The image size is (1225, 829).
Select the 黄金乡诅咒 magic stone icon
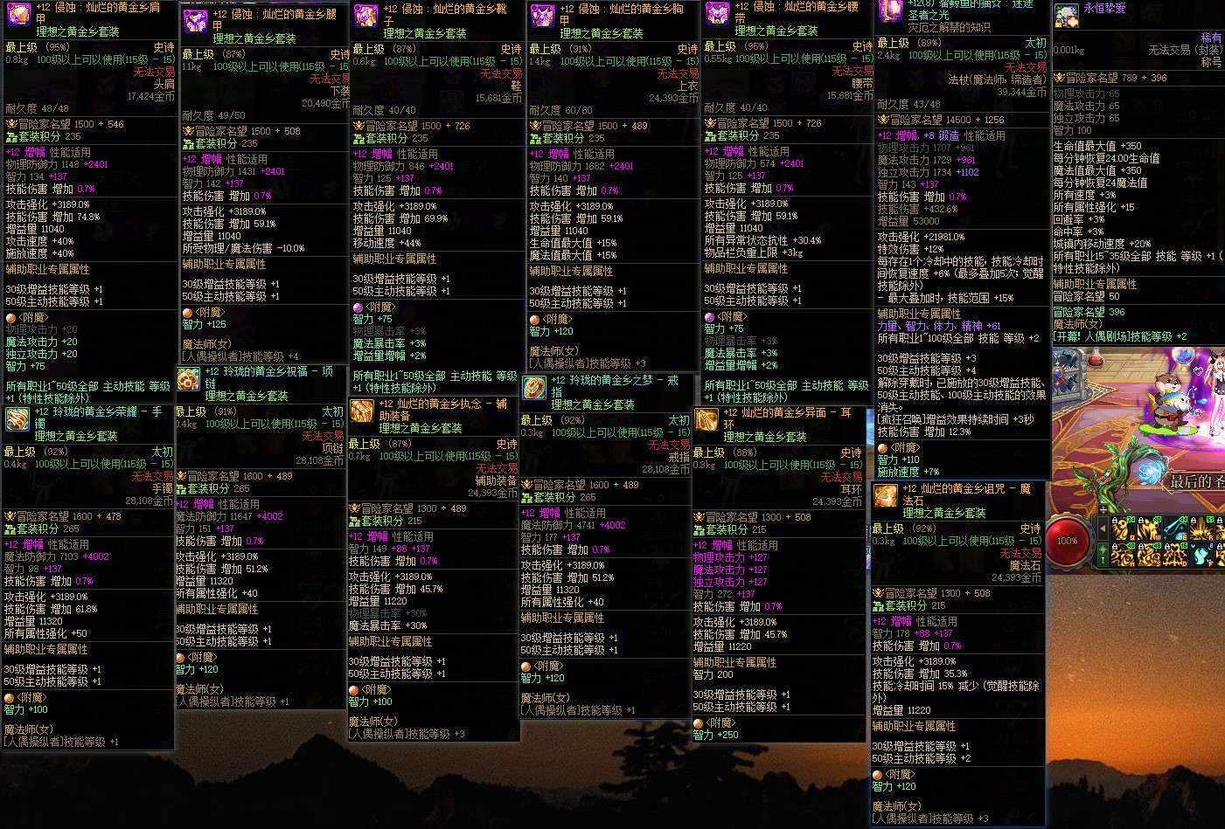887,496
